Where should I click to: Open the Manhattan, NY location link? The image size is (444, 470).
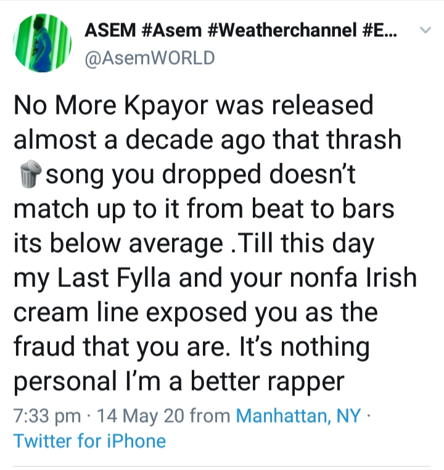tap(298, 416)
